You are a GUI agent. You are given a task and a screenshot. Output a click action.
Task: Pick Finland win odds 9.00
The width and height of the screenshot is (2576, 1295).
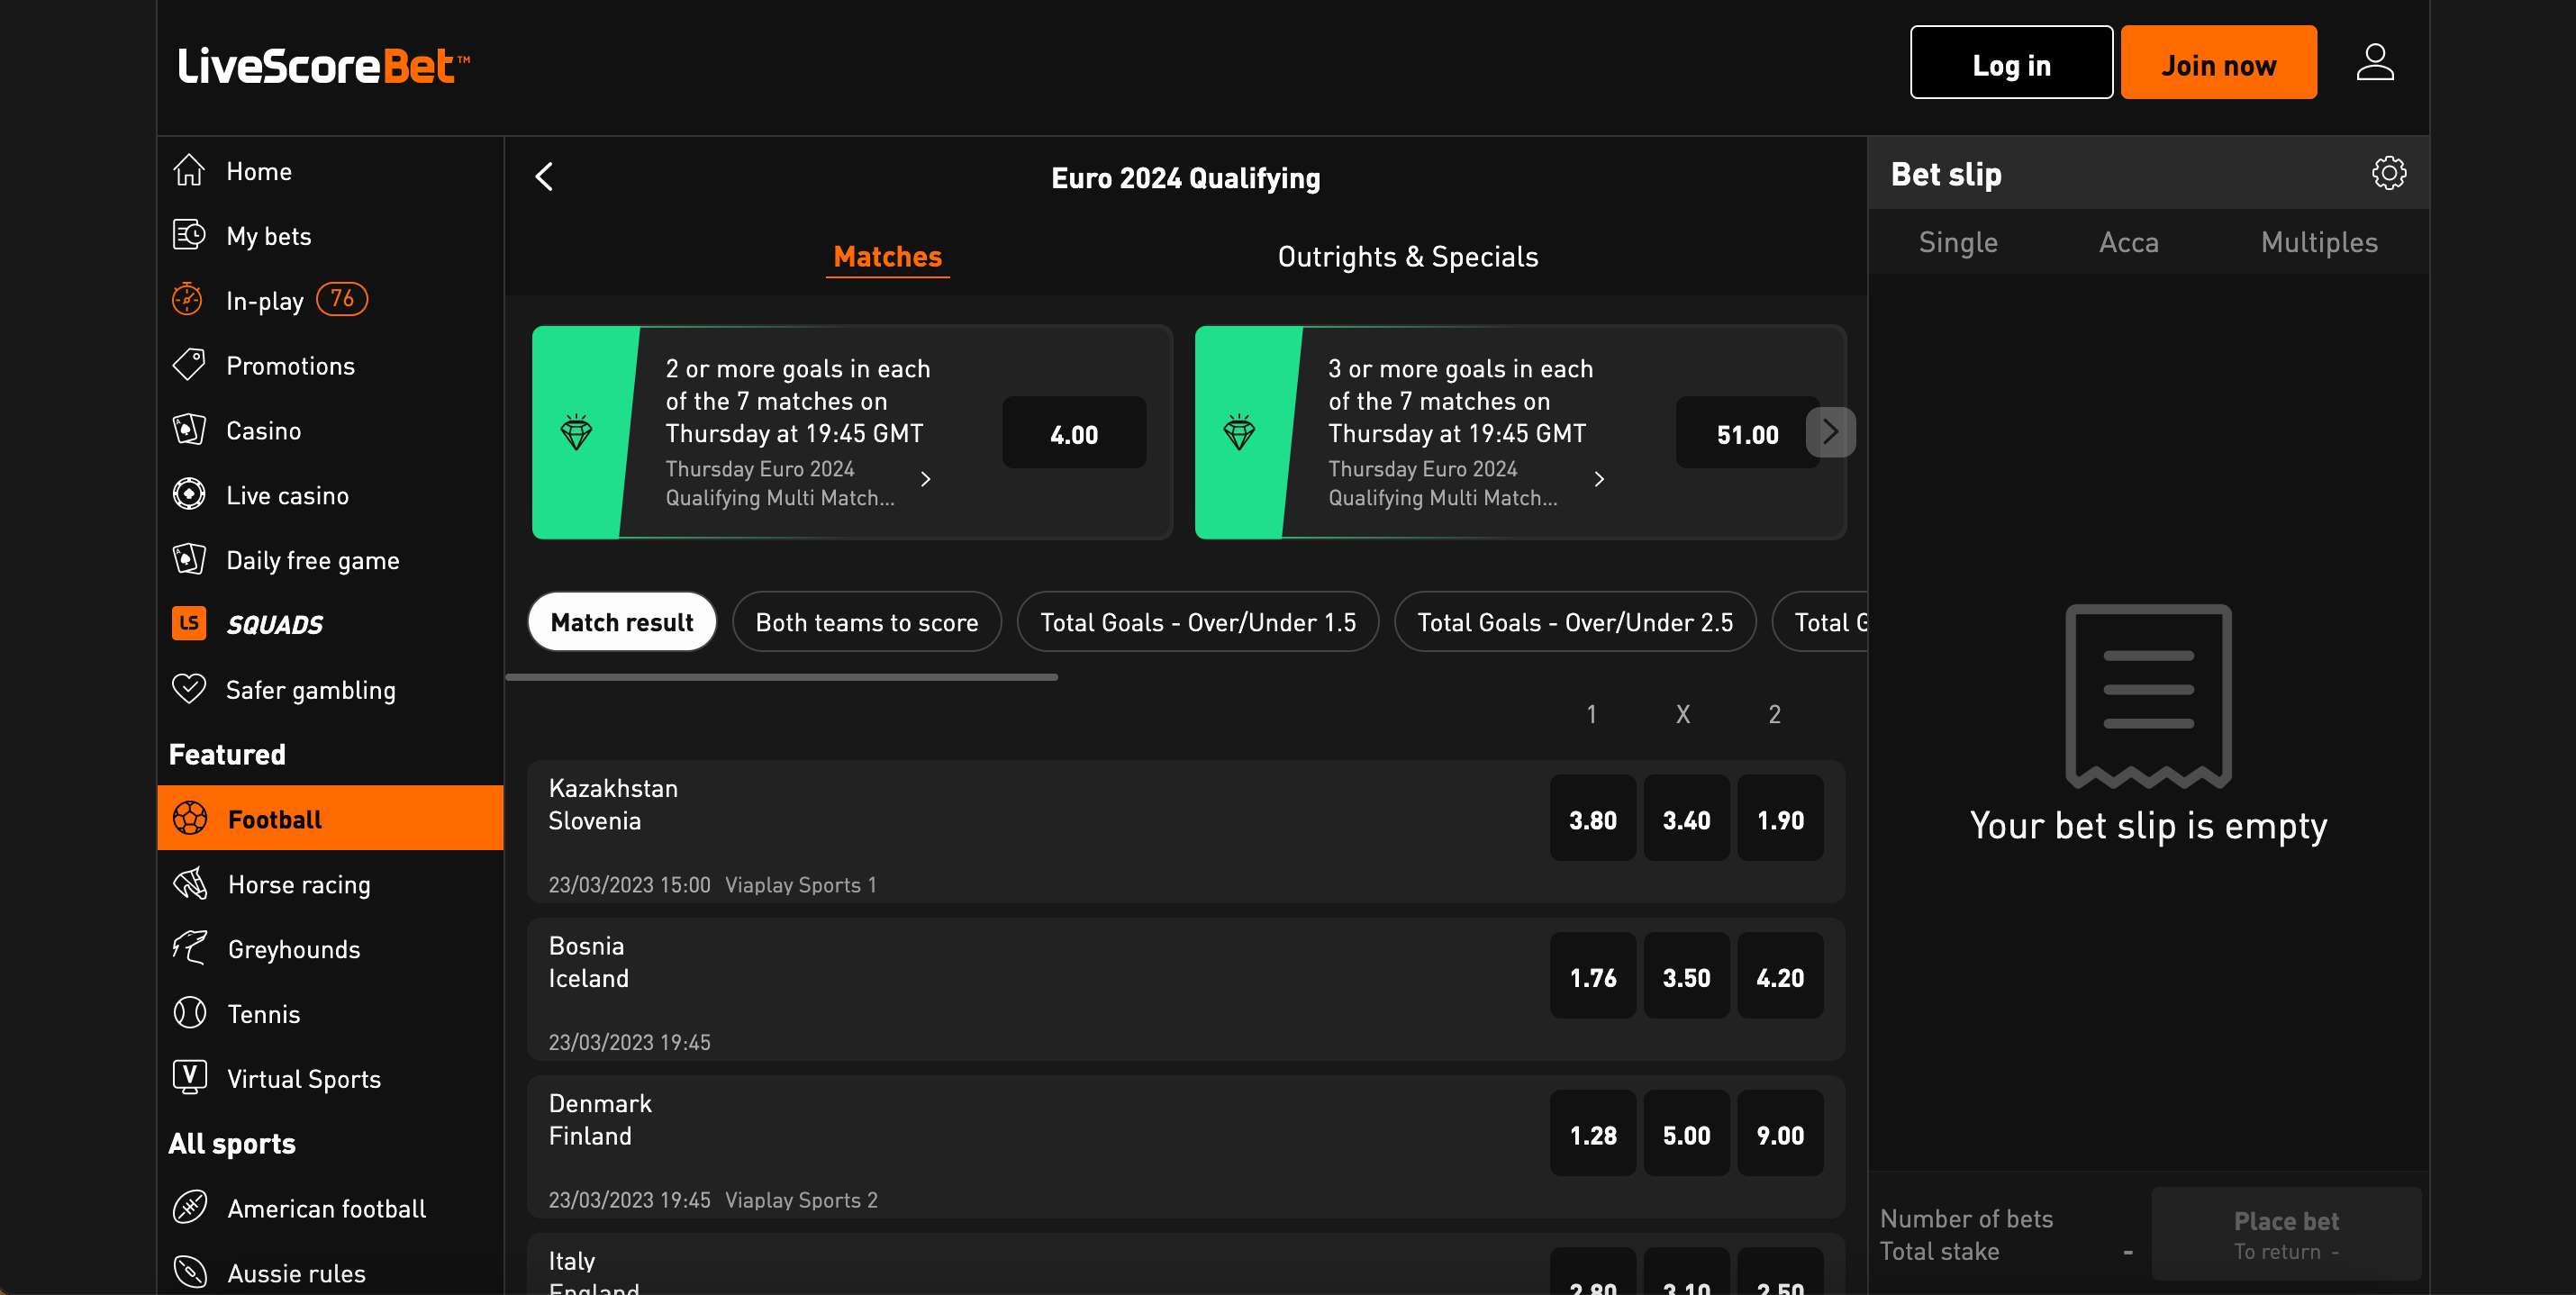1780,1134
